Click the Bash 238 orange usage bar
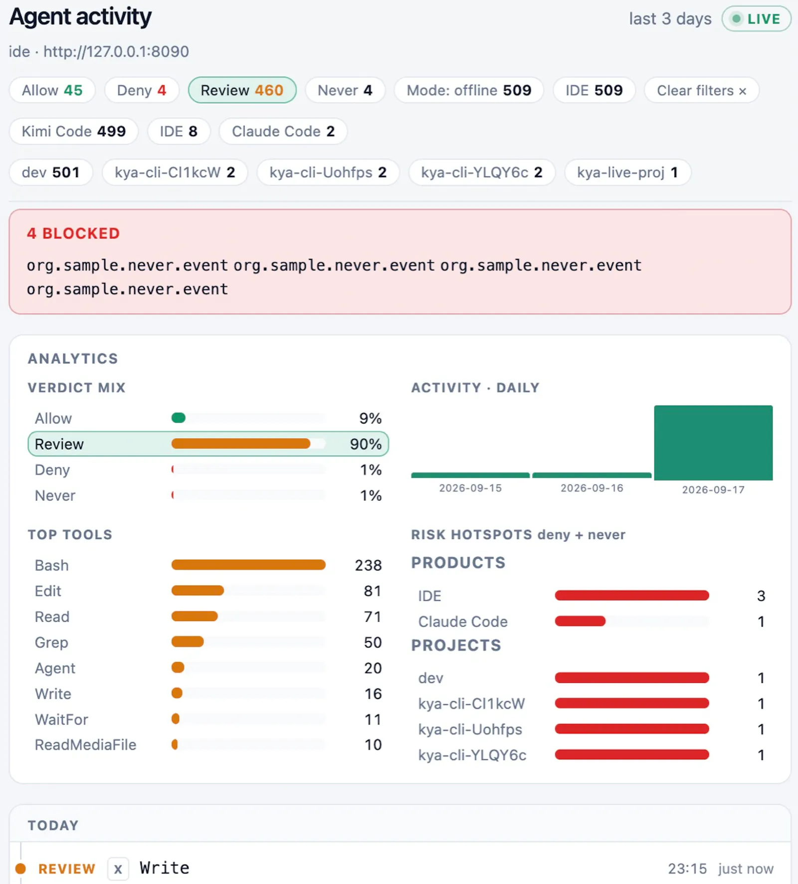This screenshot has height=884, width=798. pyautogui.click(x=248, y=565)
